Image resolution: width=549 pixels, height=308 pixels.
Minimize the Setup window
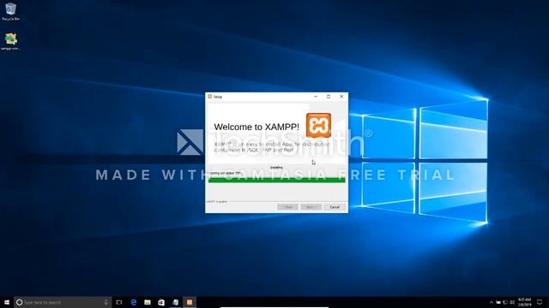pyautogui.click(x=316, y=97)
